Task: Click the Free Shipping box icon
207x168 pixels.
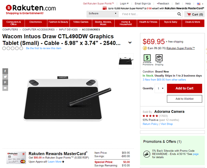Action: [159, 58]
